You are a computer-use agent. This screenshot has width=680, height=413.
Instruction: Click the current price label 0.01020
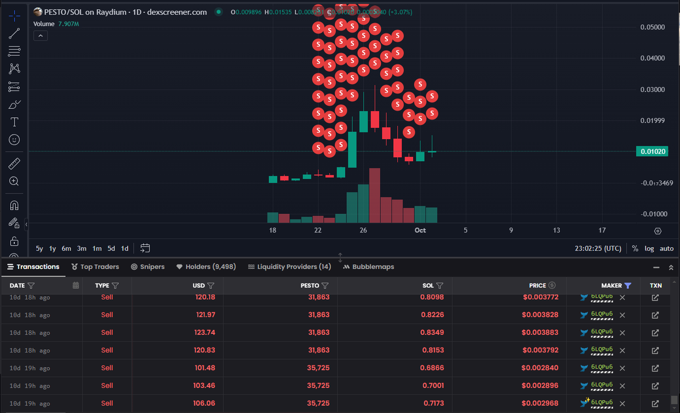pyautogui.click(x=652, y=151)
